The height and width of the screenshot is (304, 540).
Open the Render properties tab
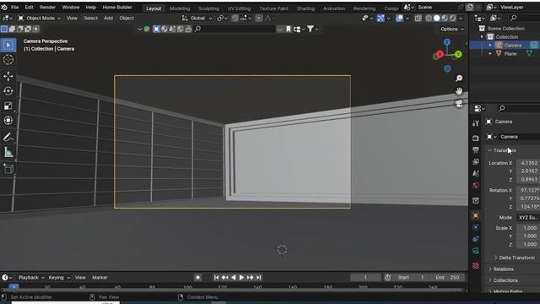[476, 138]
